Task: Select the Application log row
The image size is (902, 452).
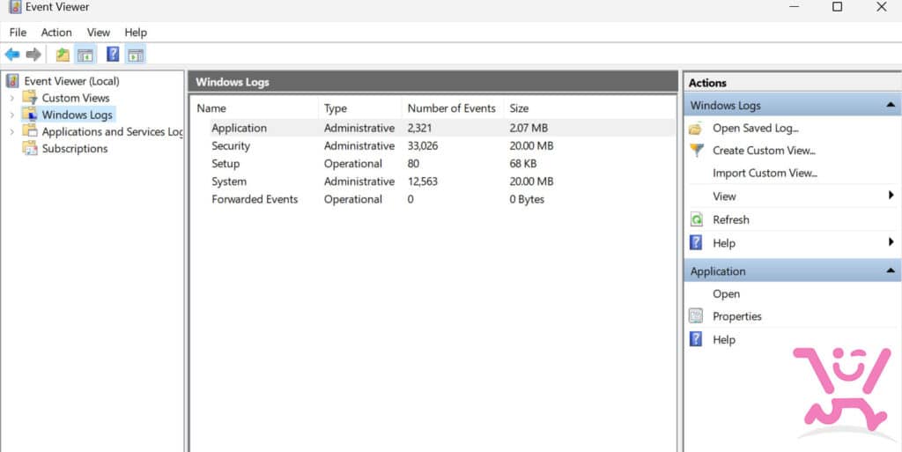Action: point(434,128)
